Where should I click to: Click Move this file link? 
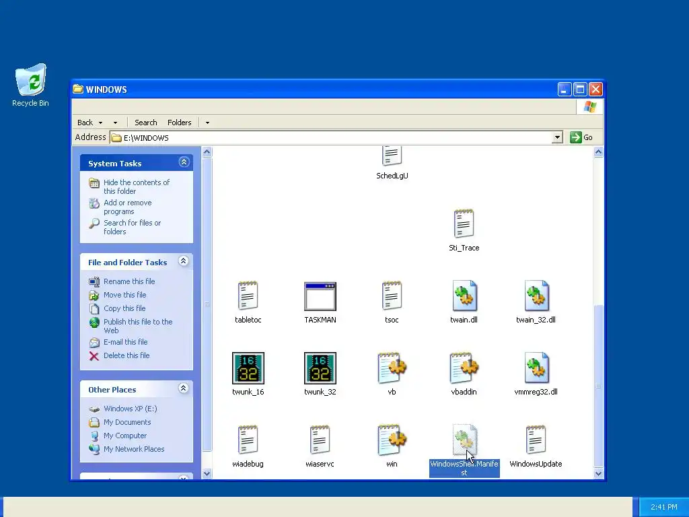(124, 295)
